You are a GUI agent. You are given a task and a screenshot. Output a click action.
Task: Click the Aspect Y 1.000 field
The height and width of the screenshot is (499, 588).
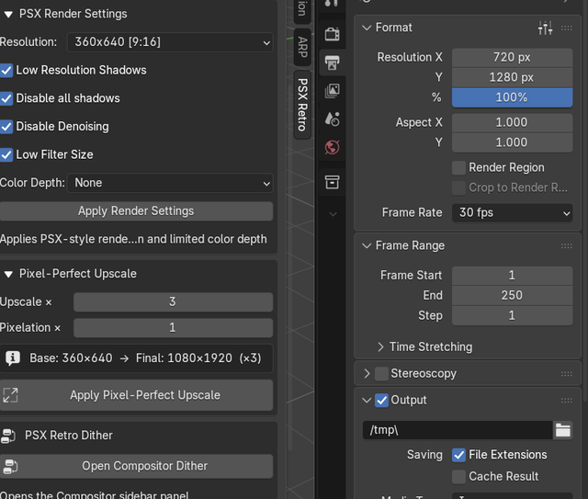click(512, 142)
